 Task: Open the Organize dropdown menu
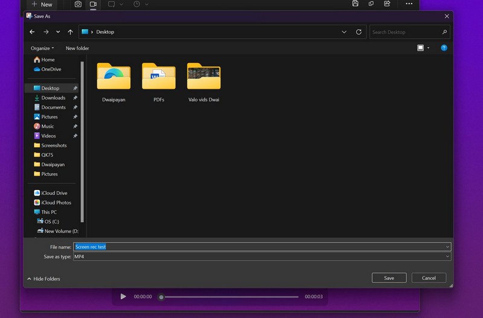(x=42, y=48)
